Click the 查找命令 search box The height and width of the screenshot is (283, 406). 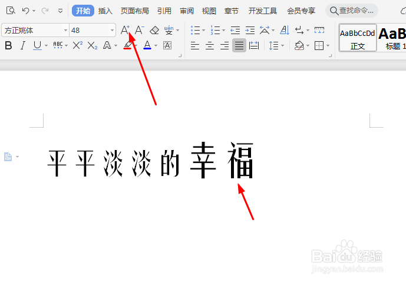(352, 11)
